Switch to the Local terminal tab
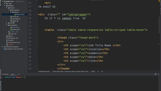The height and width of the screenshot is (91, 161). coord(12,74)
